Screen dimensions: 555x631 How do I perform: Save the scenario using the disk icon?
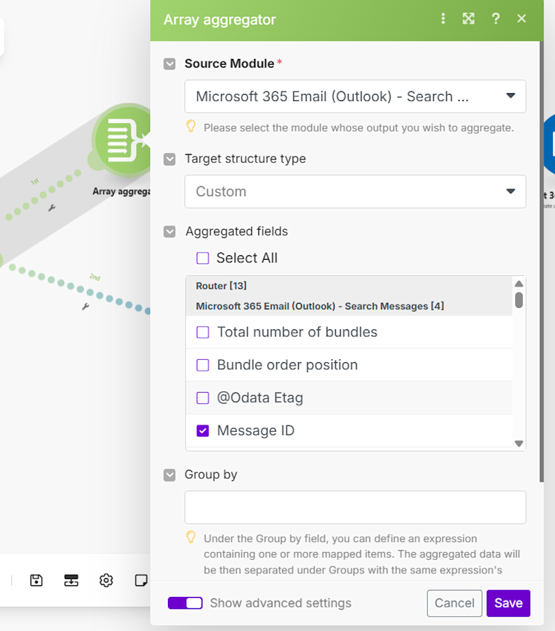coord(36,580)
